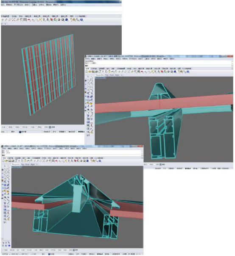The image size is (235, 256).
Task: Open 工具(L) menu in top-left Rhino window
Action: click(x=34, y=5)
